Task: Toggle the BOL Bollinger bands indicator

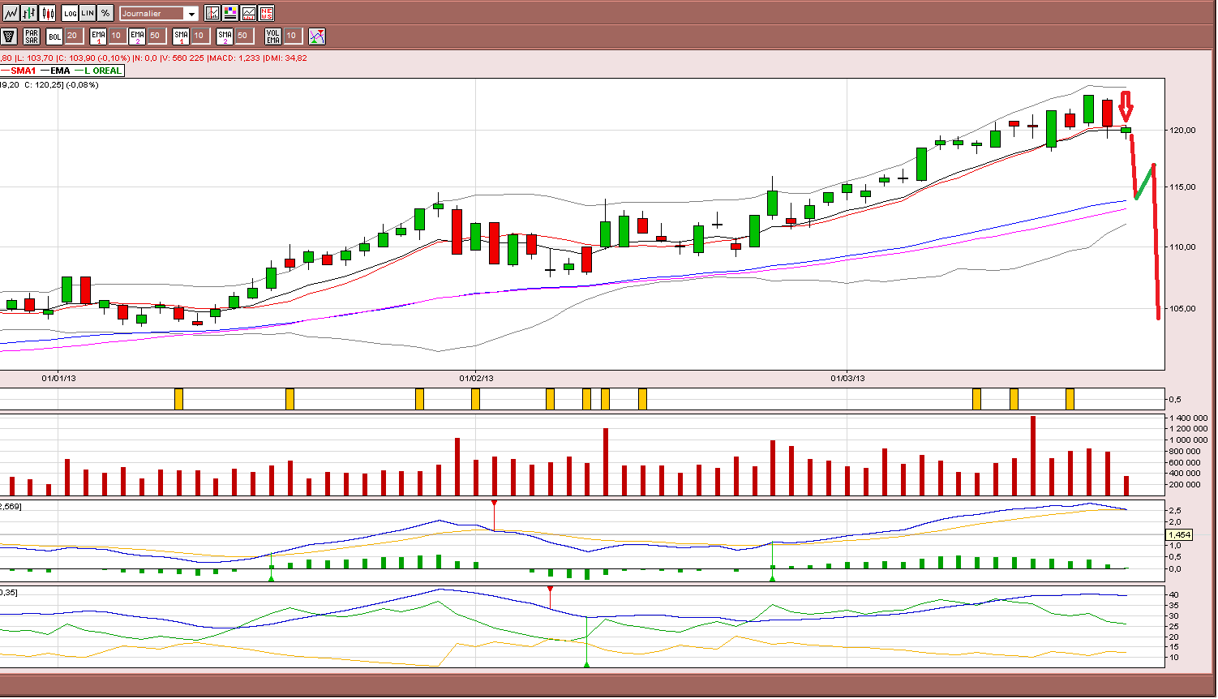Action: coord(54,36)
